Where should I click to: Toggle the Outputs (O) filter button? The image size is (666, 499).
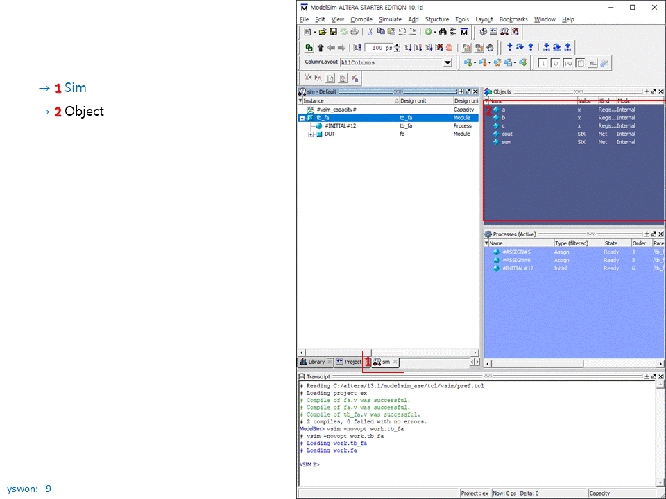[x=555, y=63]
